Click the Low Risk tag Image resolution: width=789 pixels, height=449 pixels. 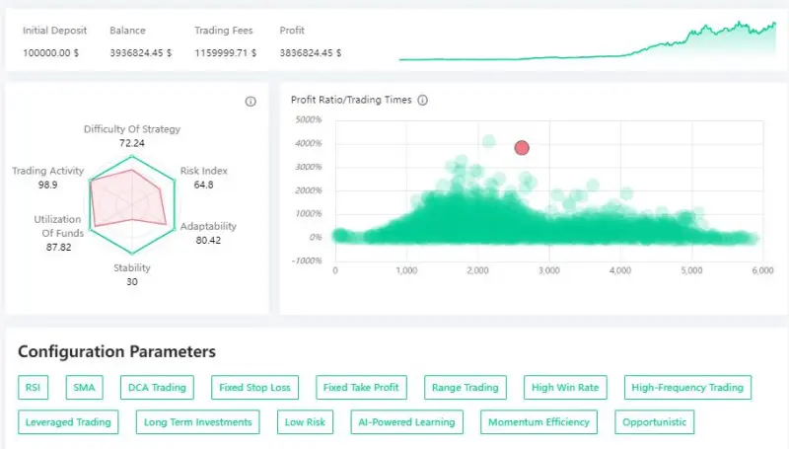[306, 422]
